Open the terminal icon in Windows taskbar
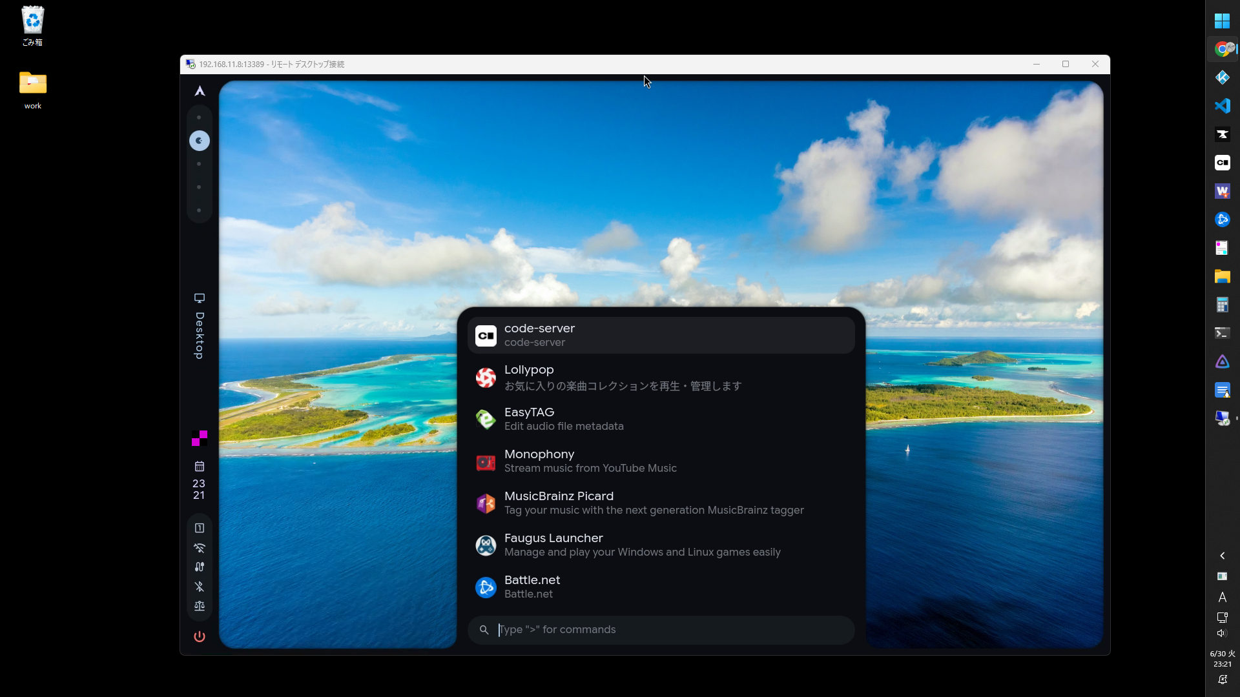Screen dimensions: 1240x697 [x=1222, y=333]
